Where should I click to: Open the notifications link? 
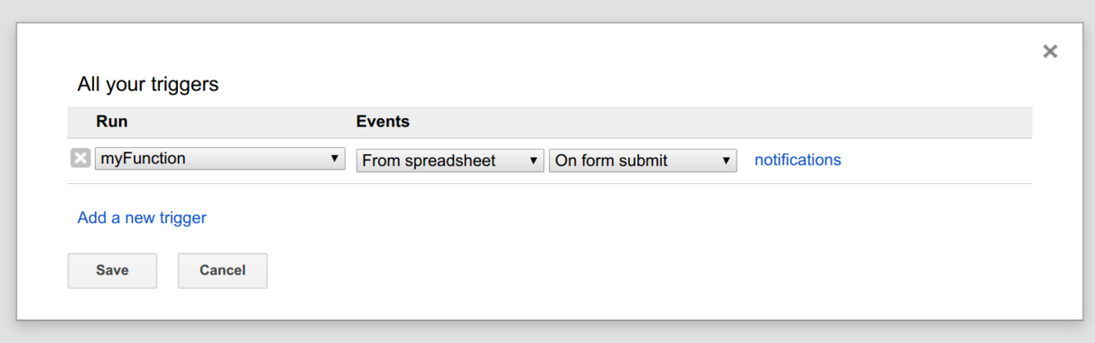797,160
